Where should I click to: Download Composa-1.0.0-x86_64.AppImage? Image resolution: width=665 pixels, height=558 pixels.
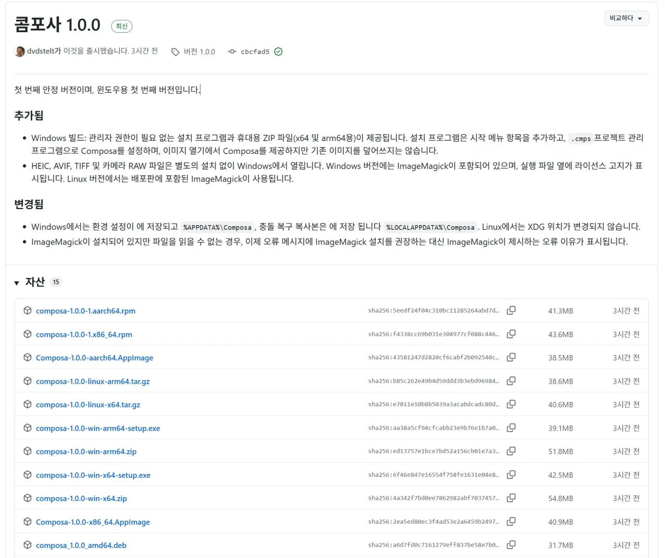(92, 522)
